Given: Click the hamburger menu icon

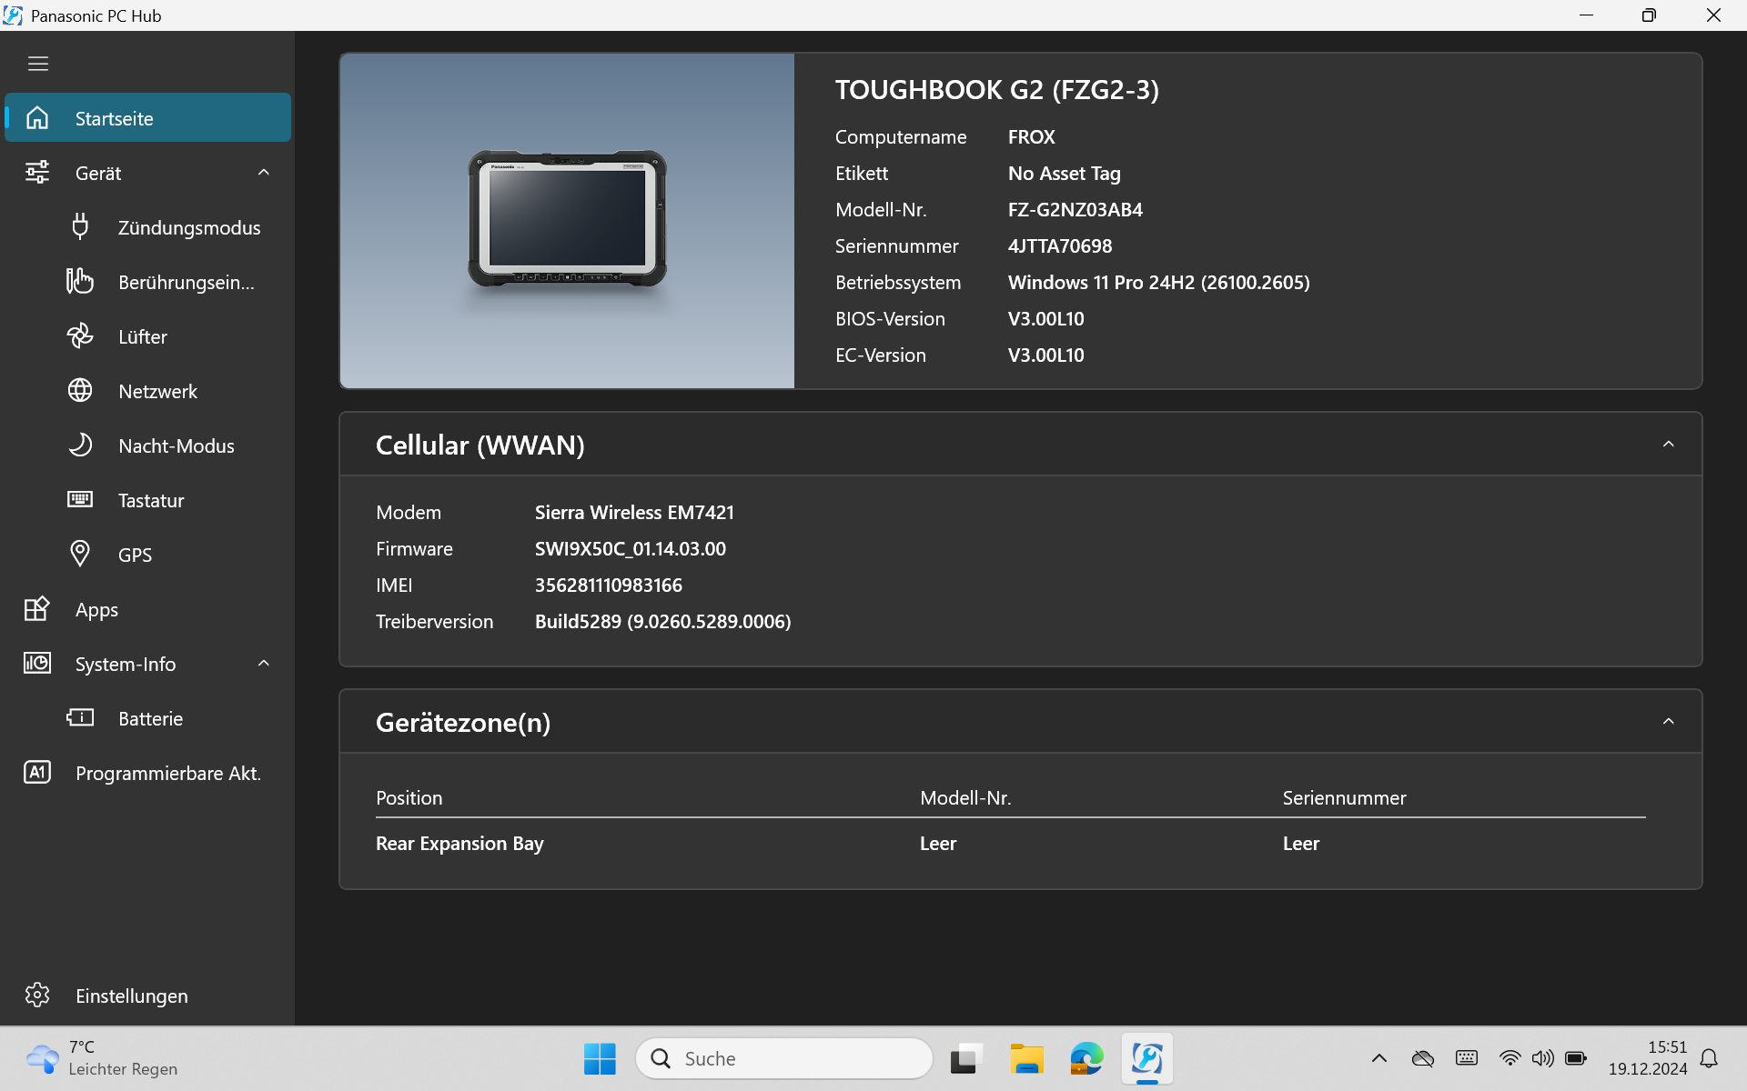Looking at the screenshot, I should (x=37, y=64).
